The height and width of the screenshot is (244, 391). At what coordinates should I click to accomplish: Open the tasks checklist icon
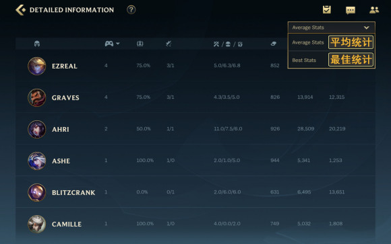[327, 9]
